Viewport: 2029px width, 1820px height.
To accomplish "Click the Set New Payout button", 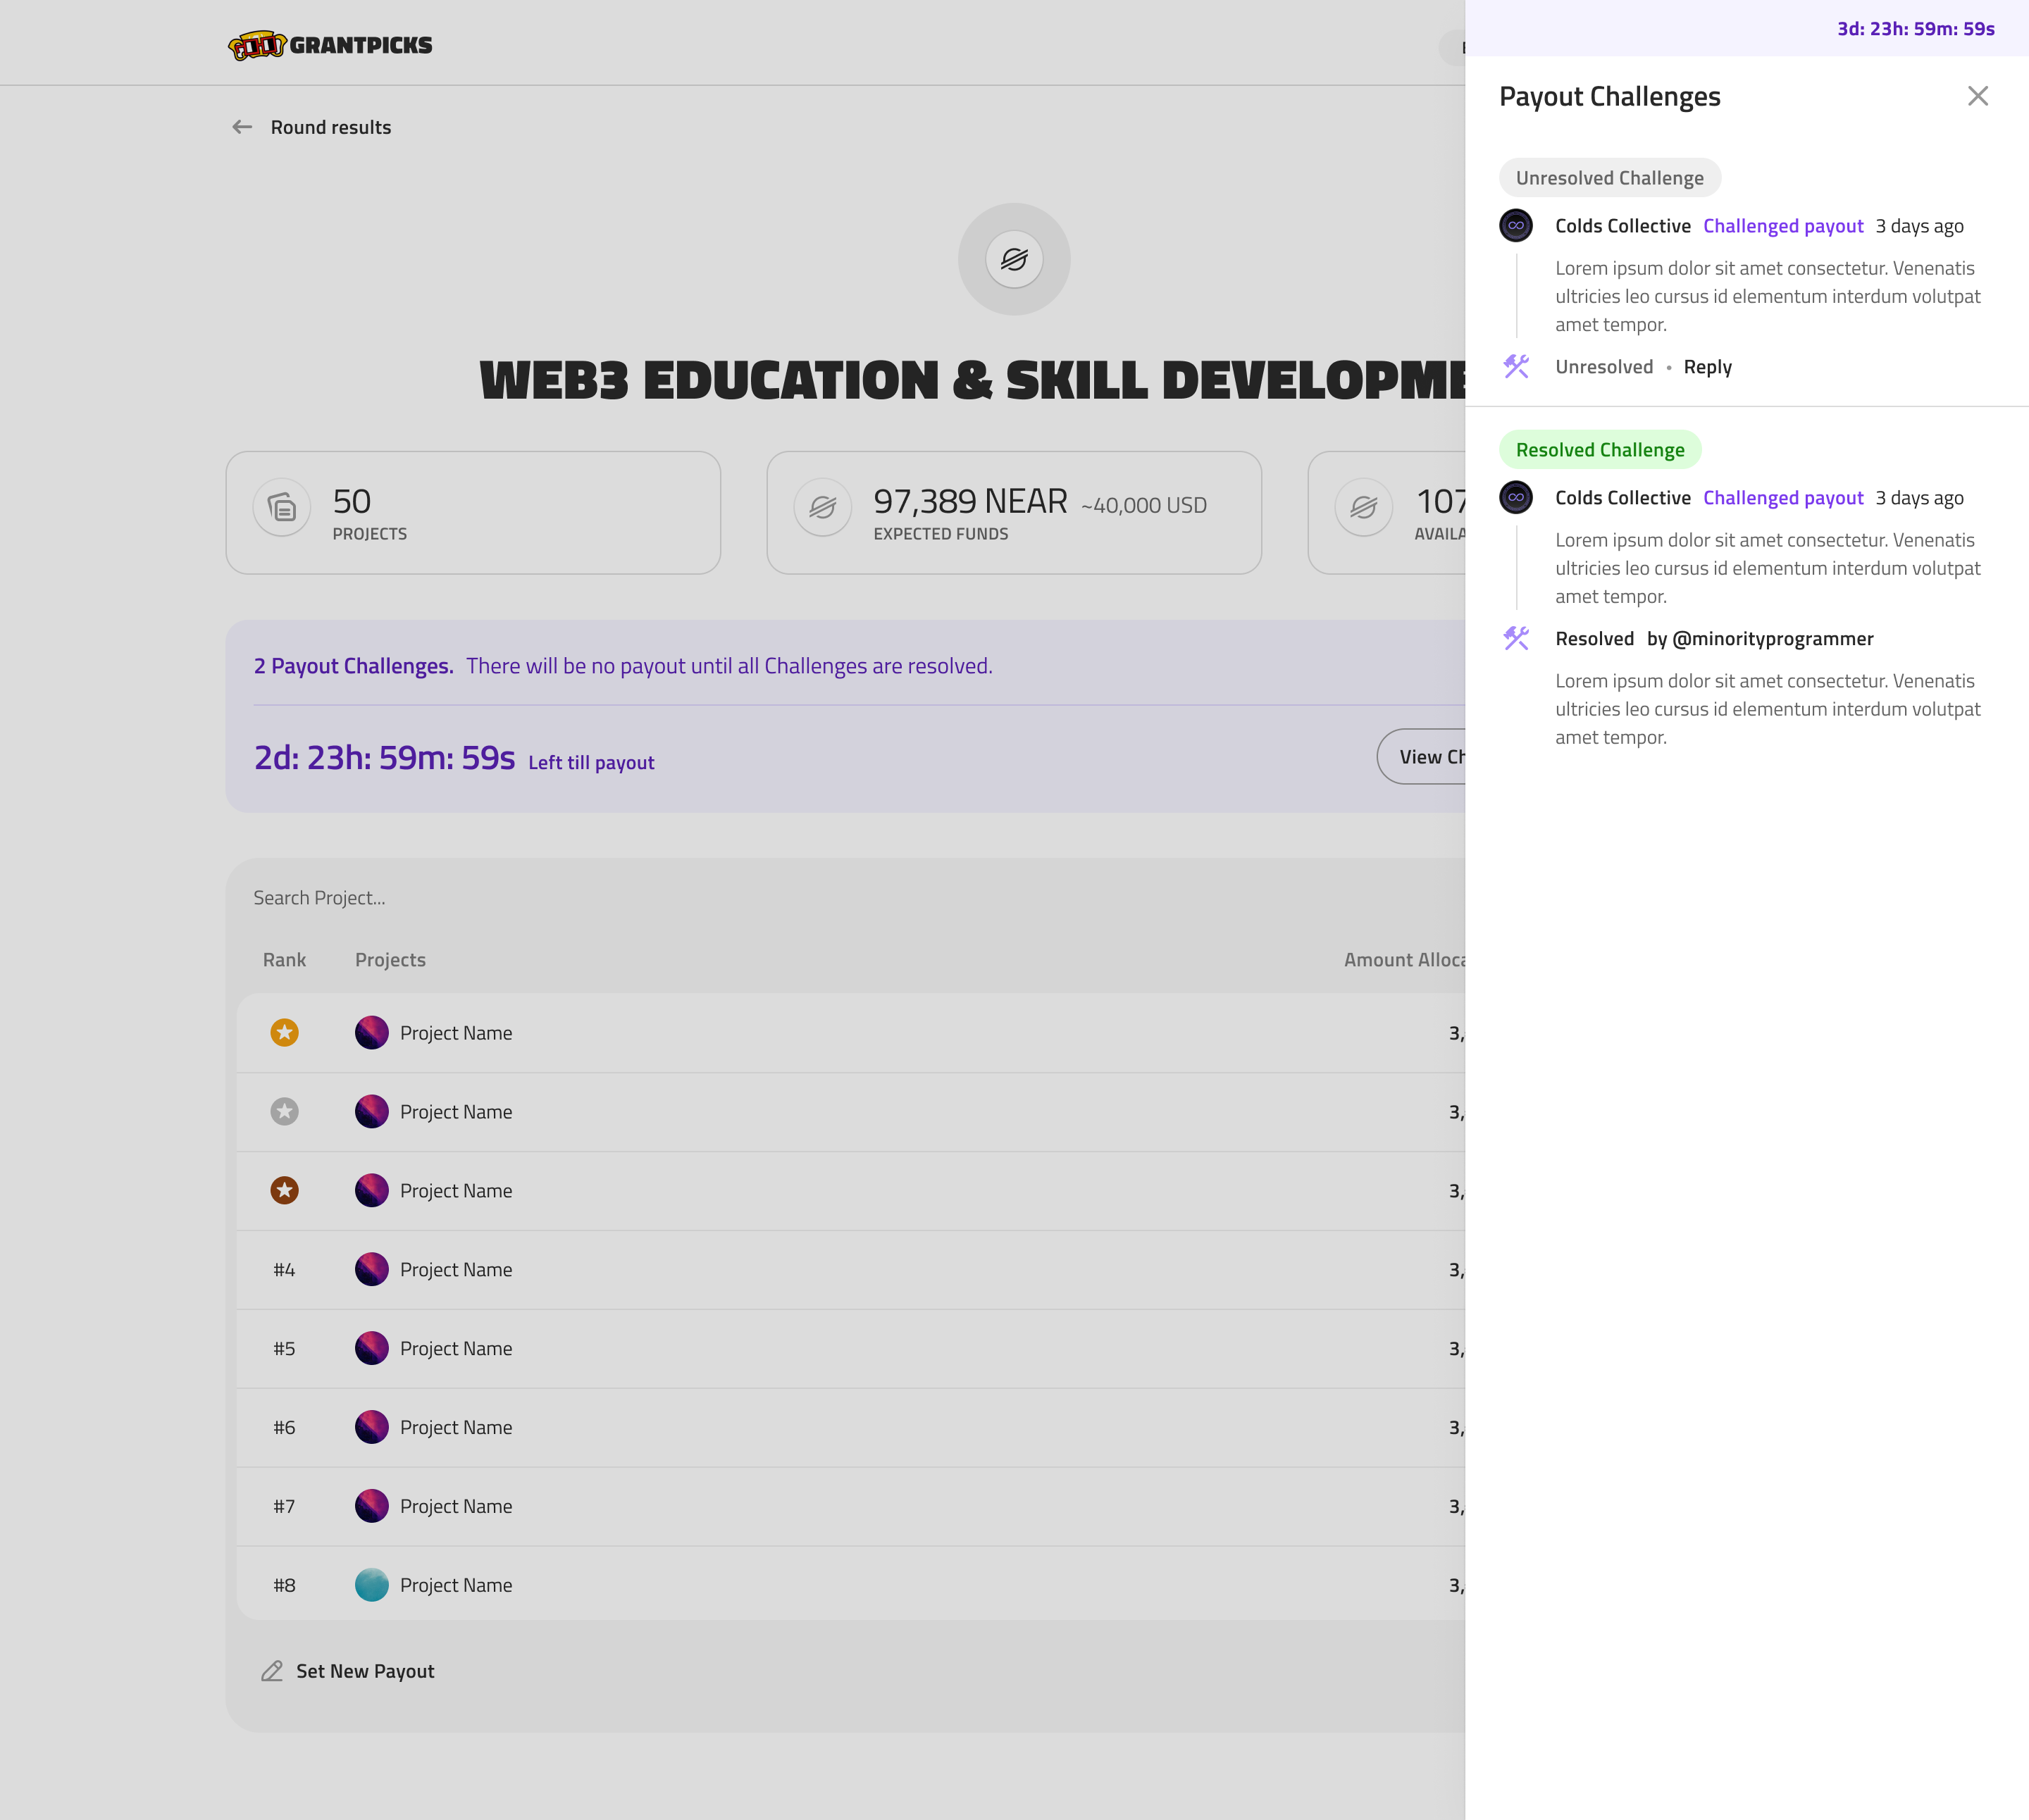I will pos(365,1671).
